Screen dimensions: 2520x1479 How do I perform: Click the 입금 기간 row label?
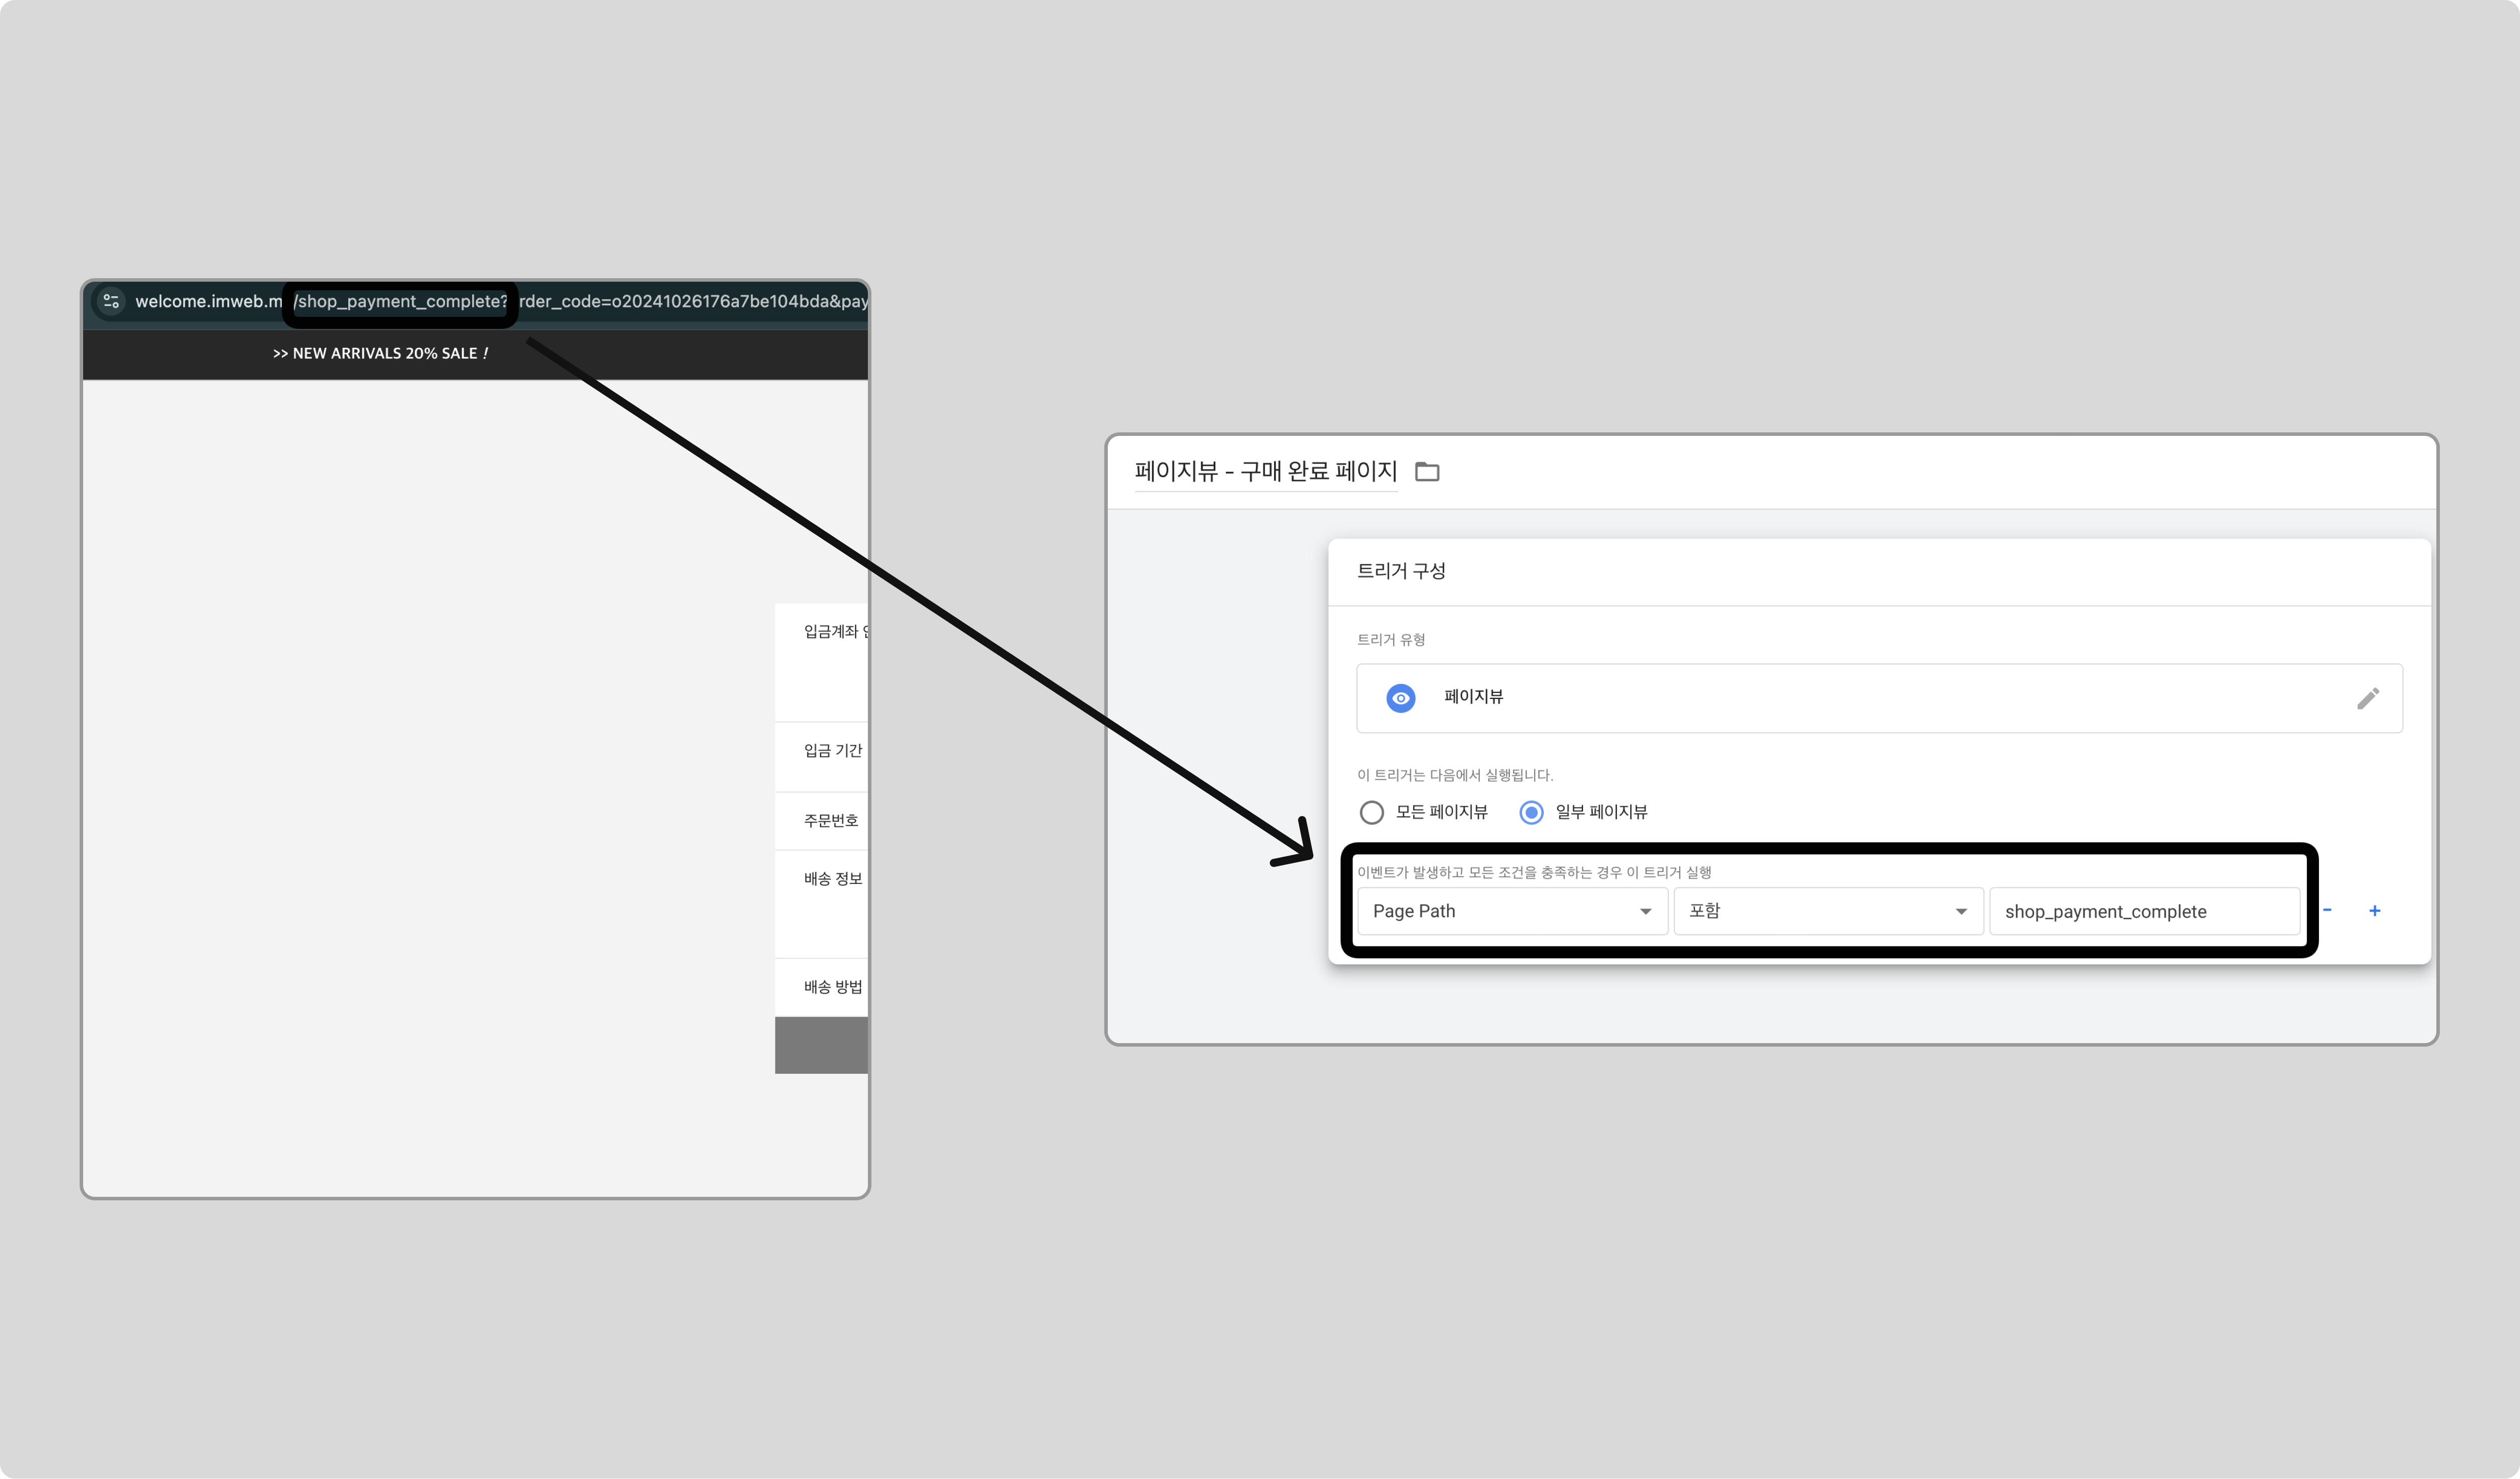[x=833, y=750]
